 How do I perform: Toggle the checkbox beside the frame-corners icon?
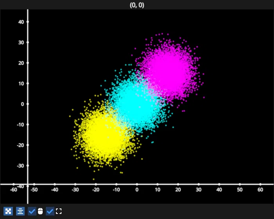50,211
